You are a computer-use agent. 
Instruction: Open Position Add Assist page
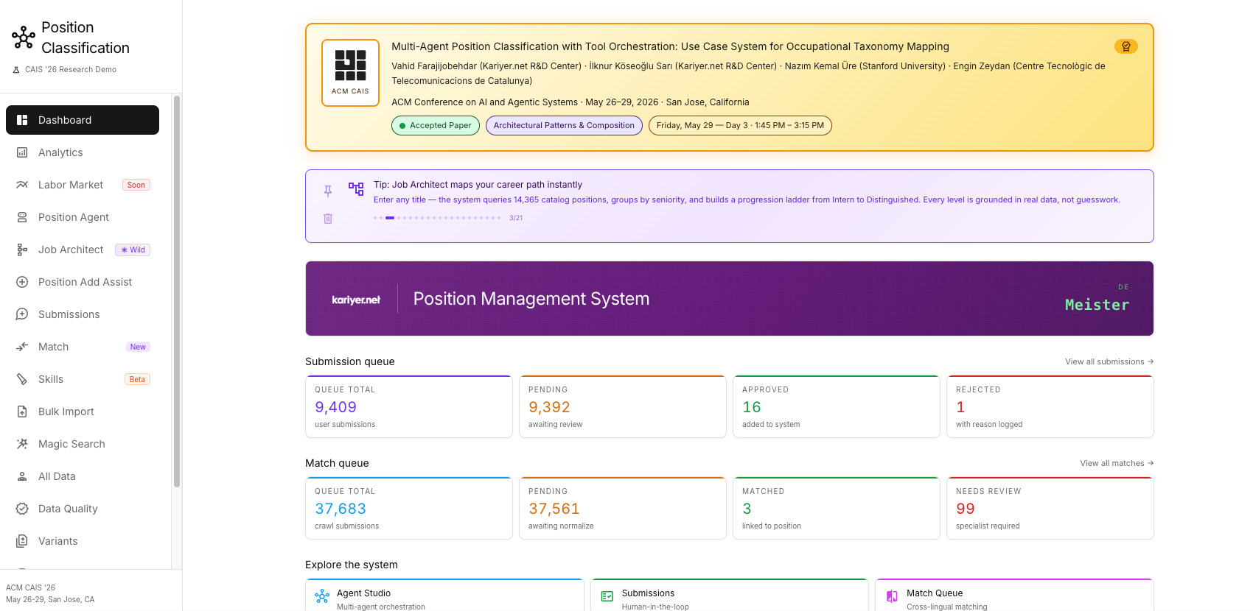tap(83, 282)
